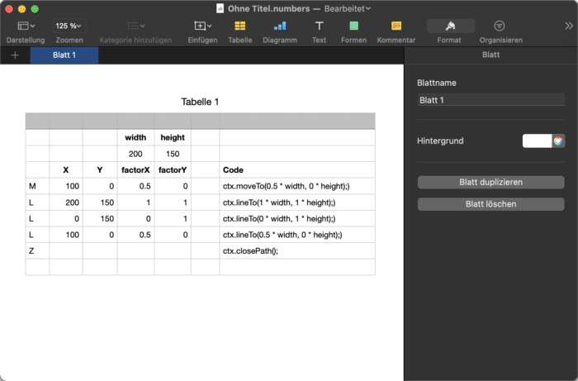
Task: Select the Blatt 1 sheet tab
Action: tap(64, 55)
